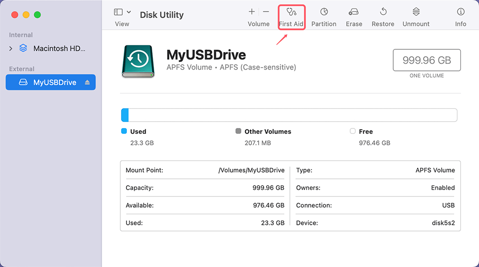Remove volume with minus button
This screenshot has width=479, height=267.
coord(266,12)
